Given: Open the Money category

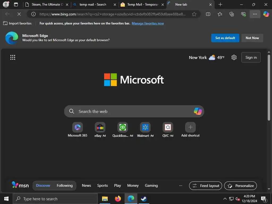Looking at the screenshot, I should [x=133, y=185].
